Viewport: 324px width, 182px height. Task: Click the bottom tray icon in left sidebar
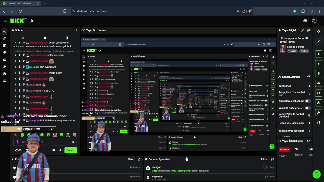[5, 81]
